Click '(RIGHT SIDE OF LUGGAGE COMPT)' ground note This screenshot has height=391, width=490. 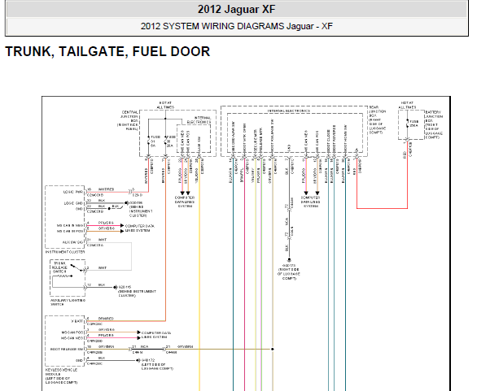(289, 274)
